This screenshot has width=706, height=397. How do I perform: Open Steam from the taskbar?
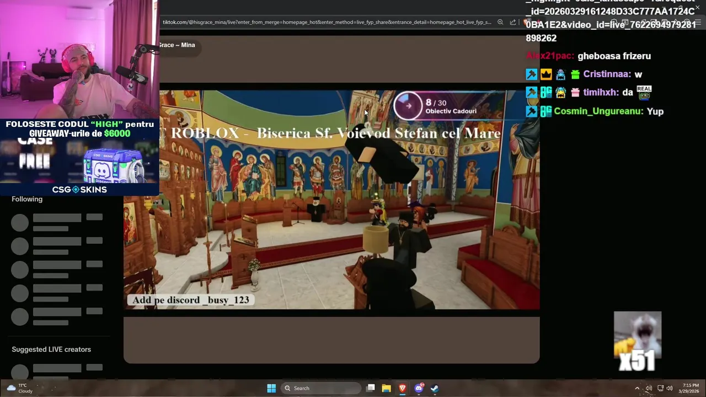pos(435,388)
